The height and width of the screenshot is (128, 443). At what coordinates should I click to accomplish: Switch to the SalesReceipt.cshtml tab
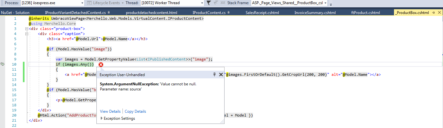(x=262, y=13)
